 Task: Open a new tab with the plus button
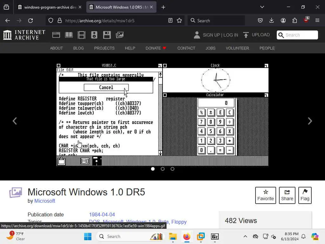tap(163, 7)
